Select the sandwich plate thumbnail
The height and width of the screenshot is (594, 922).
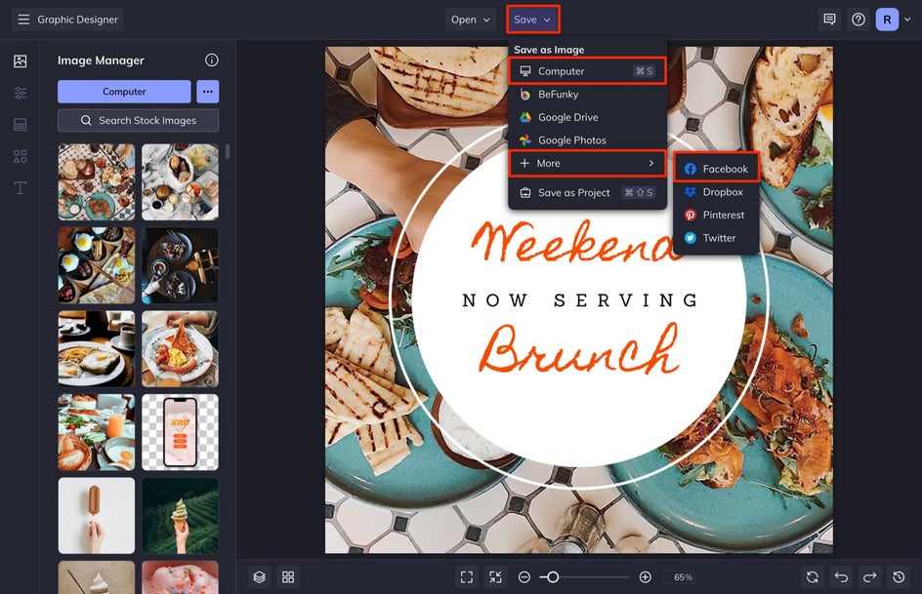[x=180, y=348]
